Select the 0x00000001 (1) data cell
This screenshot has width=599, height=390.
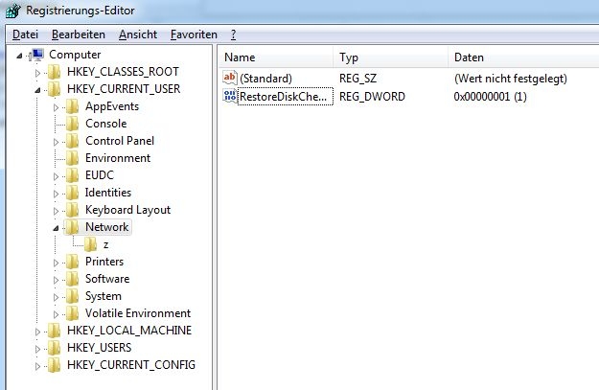coord(494,96)
